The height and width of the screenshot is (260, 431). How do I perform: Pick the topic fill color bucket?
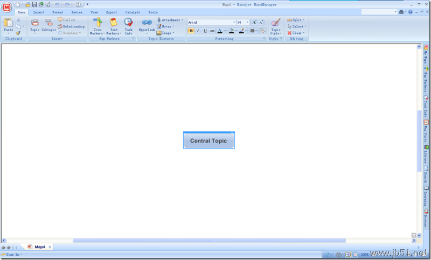[231, 31]
